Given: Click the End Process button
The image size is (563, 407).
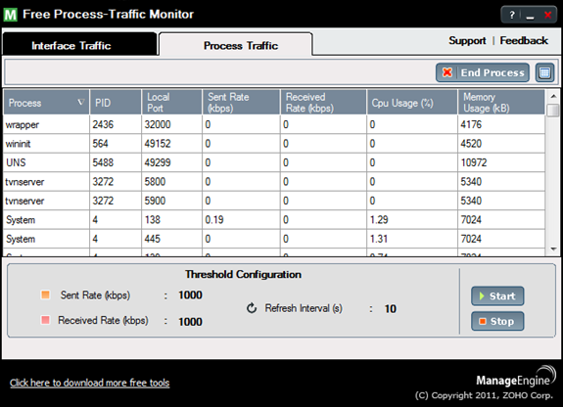Looking at the screenshot, I should tap(483, 72).
